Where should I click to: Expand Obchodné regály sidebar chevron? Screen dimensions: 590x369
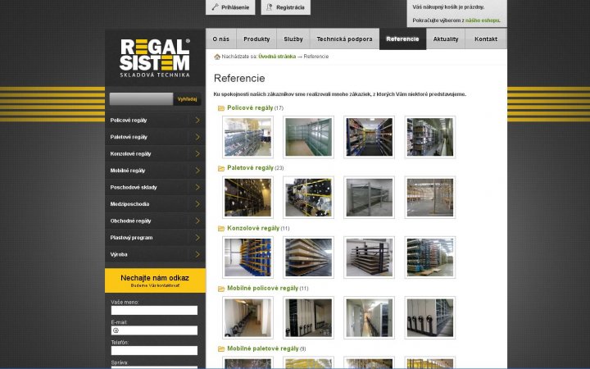(197, 221)
